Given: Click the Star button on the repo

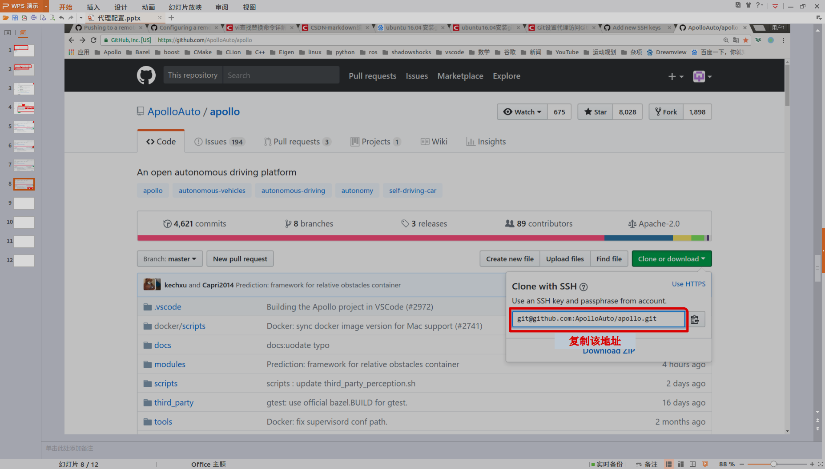Looking at the screenshot, I should point(596,112).
